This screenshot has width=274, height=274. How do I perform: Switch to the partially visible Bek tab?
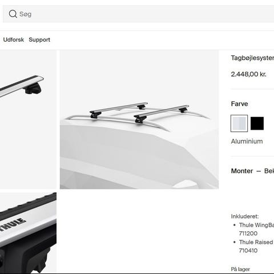269,171
